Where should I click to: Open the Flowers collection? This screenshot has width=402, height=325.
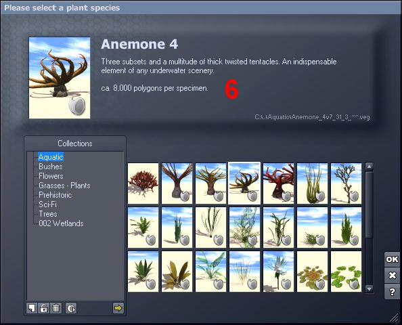(51, 176)
